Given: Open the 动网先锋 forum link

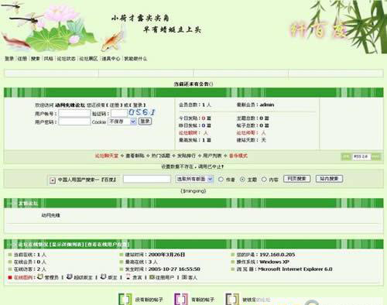Looking at the screenshot, I should 50,215.
